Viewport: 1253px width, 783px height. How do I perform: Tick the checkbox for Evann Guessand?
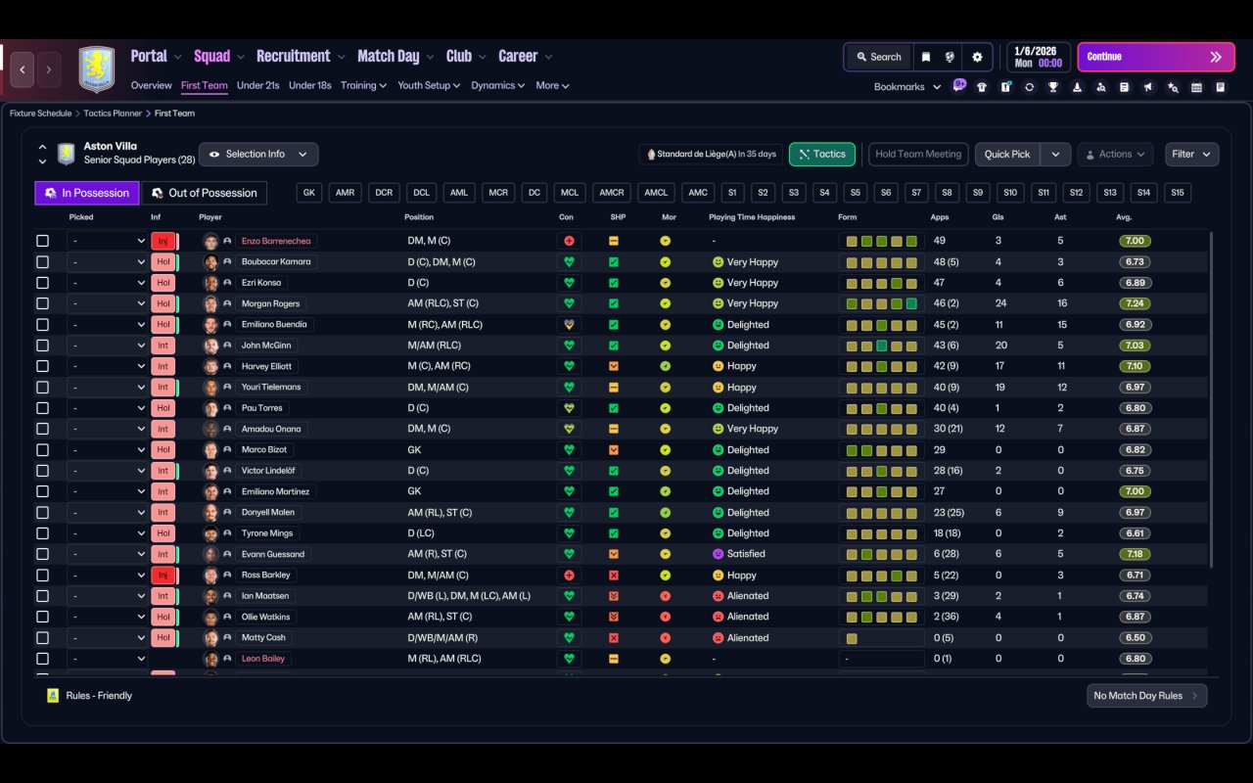pos(42,554)
